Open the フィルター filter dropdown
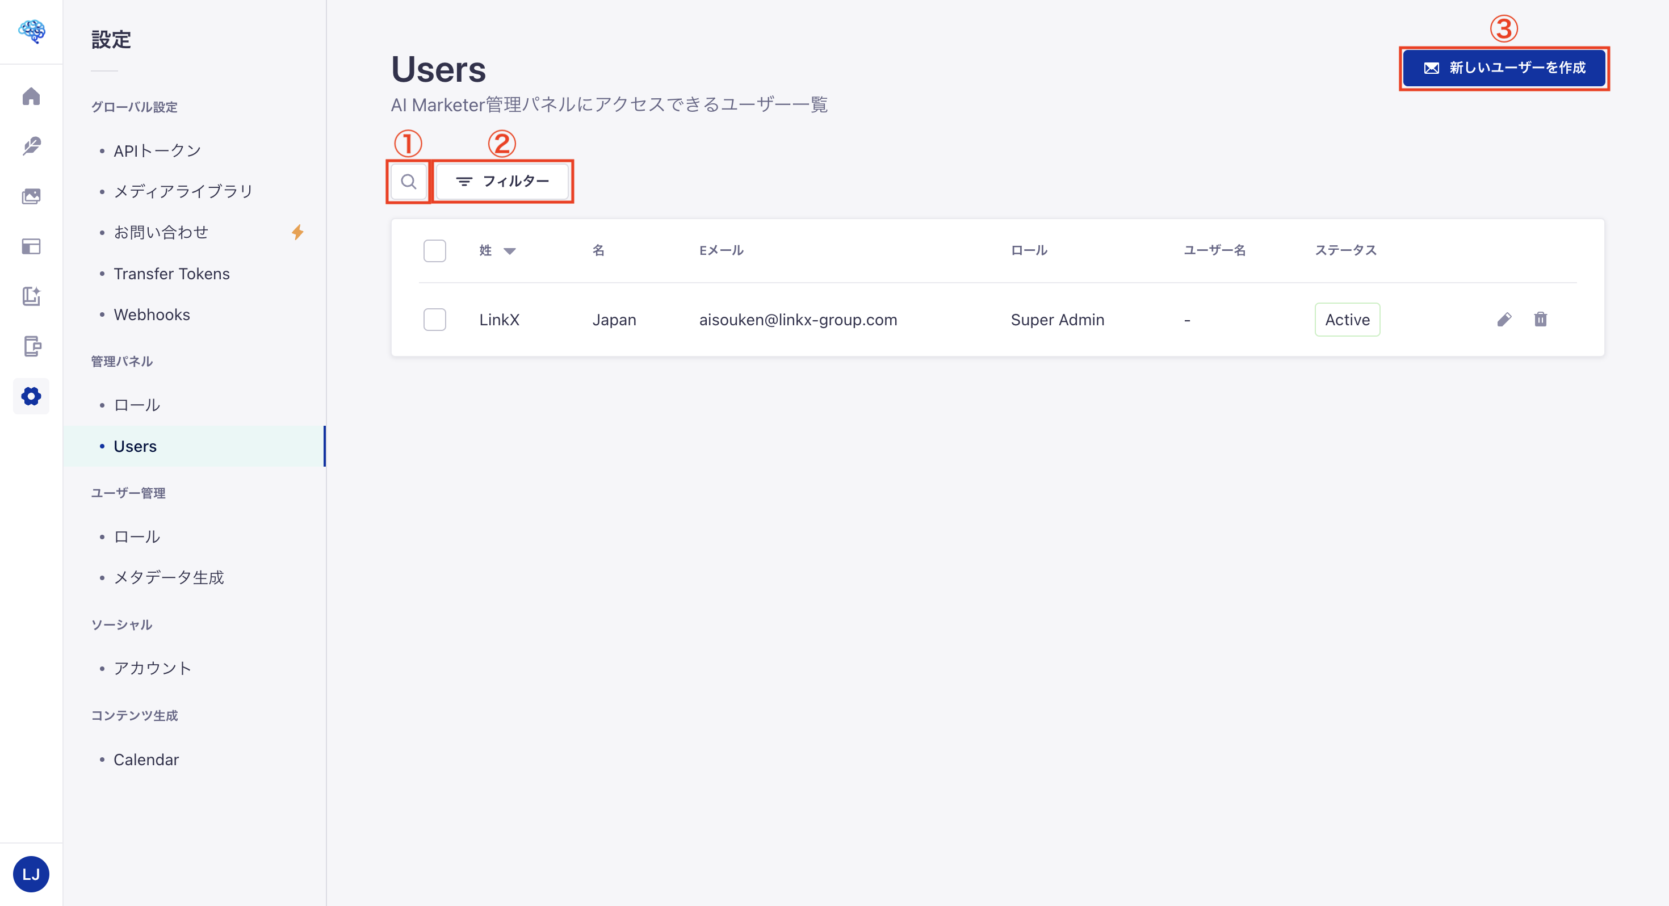This screenshot has width=1669, height=906. 502,182
